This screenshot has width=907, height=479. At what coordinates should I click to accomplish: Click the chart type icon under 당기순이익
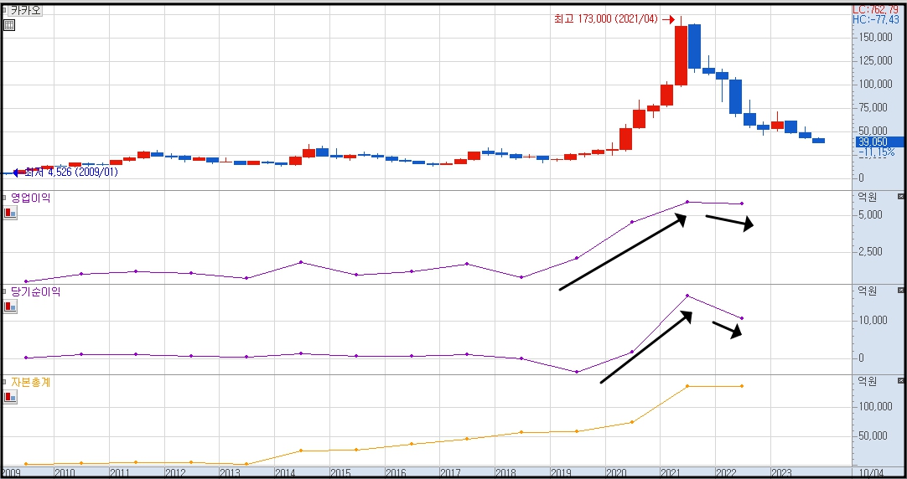pyautogui.click(x=10, y=306)
